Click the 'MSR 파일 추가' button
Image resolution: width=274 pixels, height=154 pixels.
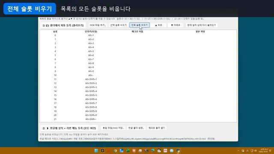(98, 25)
